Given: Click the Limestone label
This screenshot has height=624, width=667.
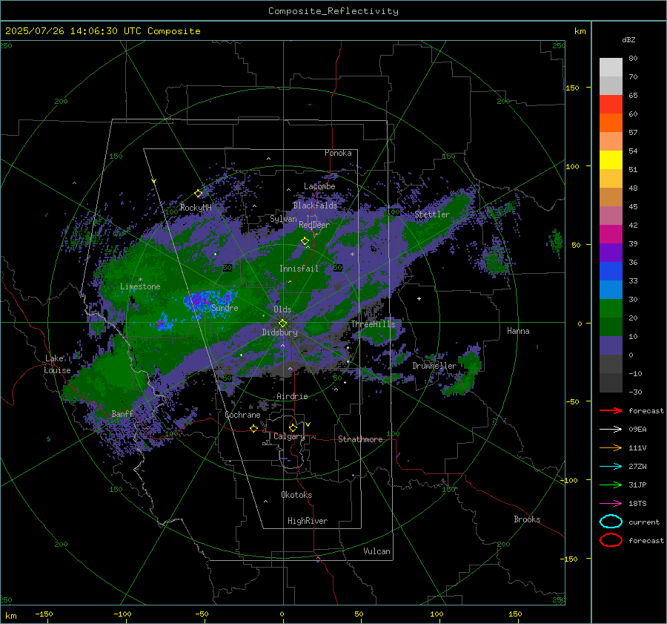Looking at the screenshot, I should 140,286.
